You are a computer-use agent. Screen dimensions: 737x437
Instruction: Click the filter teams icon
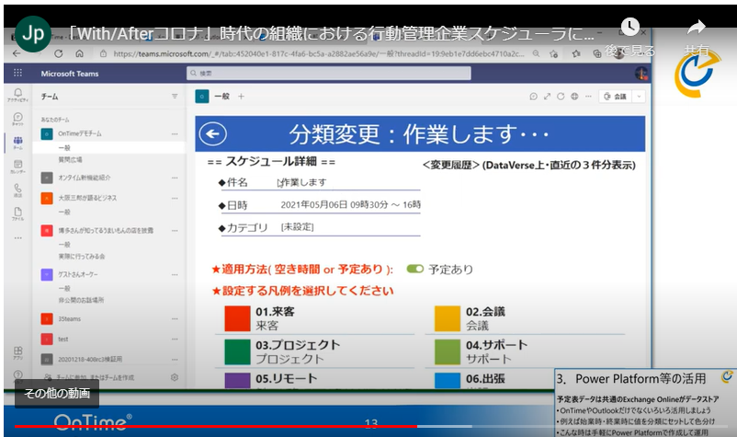coord(175,96)
